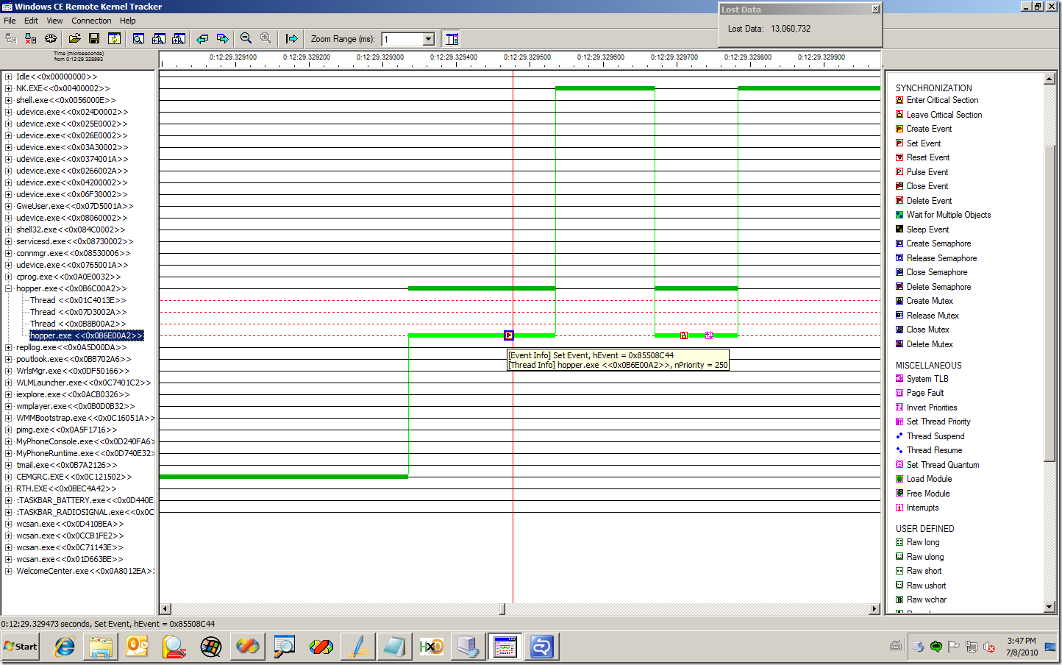1062x665 pixels.
Task: Click the Thread Suspend legend icon
Action: [899, 436]
